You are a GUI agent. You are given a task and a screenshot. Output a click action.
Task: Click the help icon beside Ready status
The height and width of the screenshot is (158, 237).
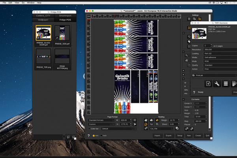(x=194, y=92)
